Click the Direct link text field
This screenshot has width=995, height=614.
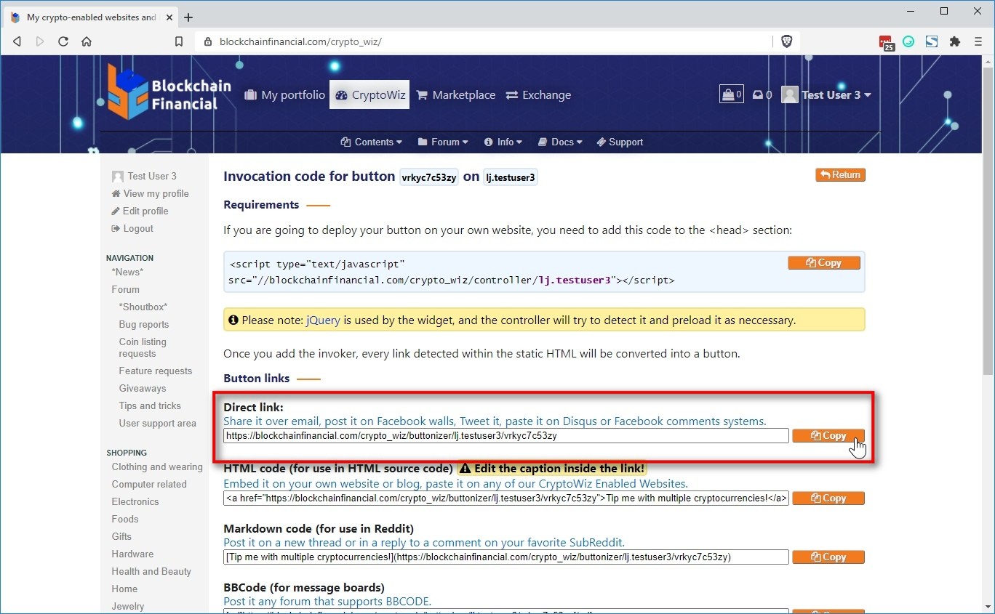(x=506, y=436)
